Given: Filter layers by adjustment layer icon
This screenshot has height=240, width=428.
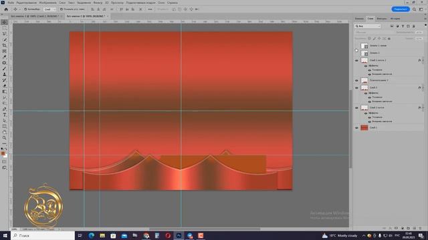Looking at the screenshot, I should pos(397,26).
